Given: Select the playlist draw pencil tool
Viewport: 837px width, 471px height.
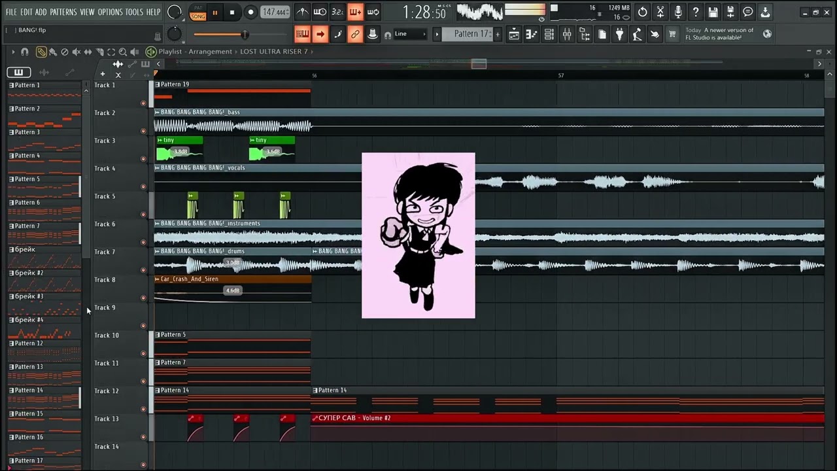Looking at the screenshot, I should (x=41, y=52).
